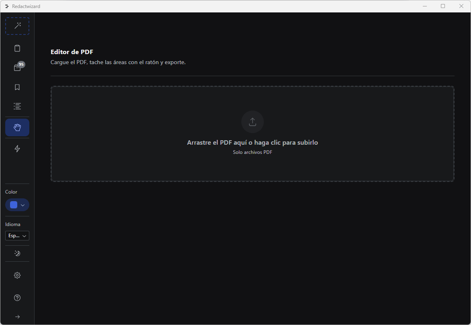
Task: Open help via the question mark icon
Action: pyautogui.click(x=17, y=298)
